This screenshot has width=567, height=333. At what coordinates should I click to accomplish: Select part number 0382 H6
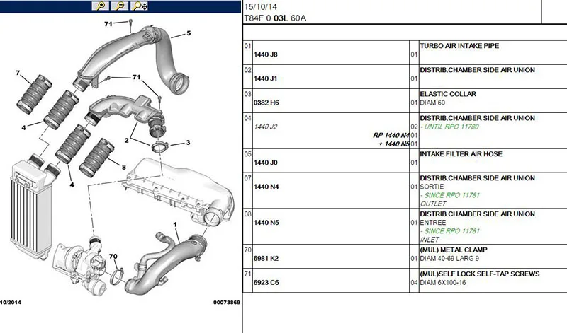pyautogui.click(x=266, y=103)
